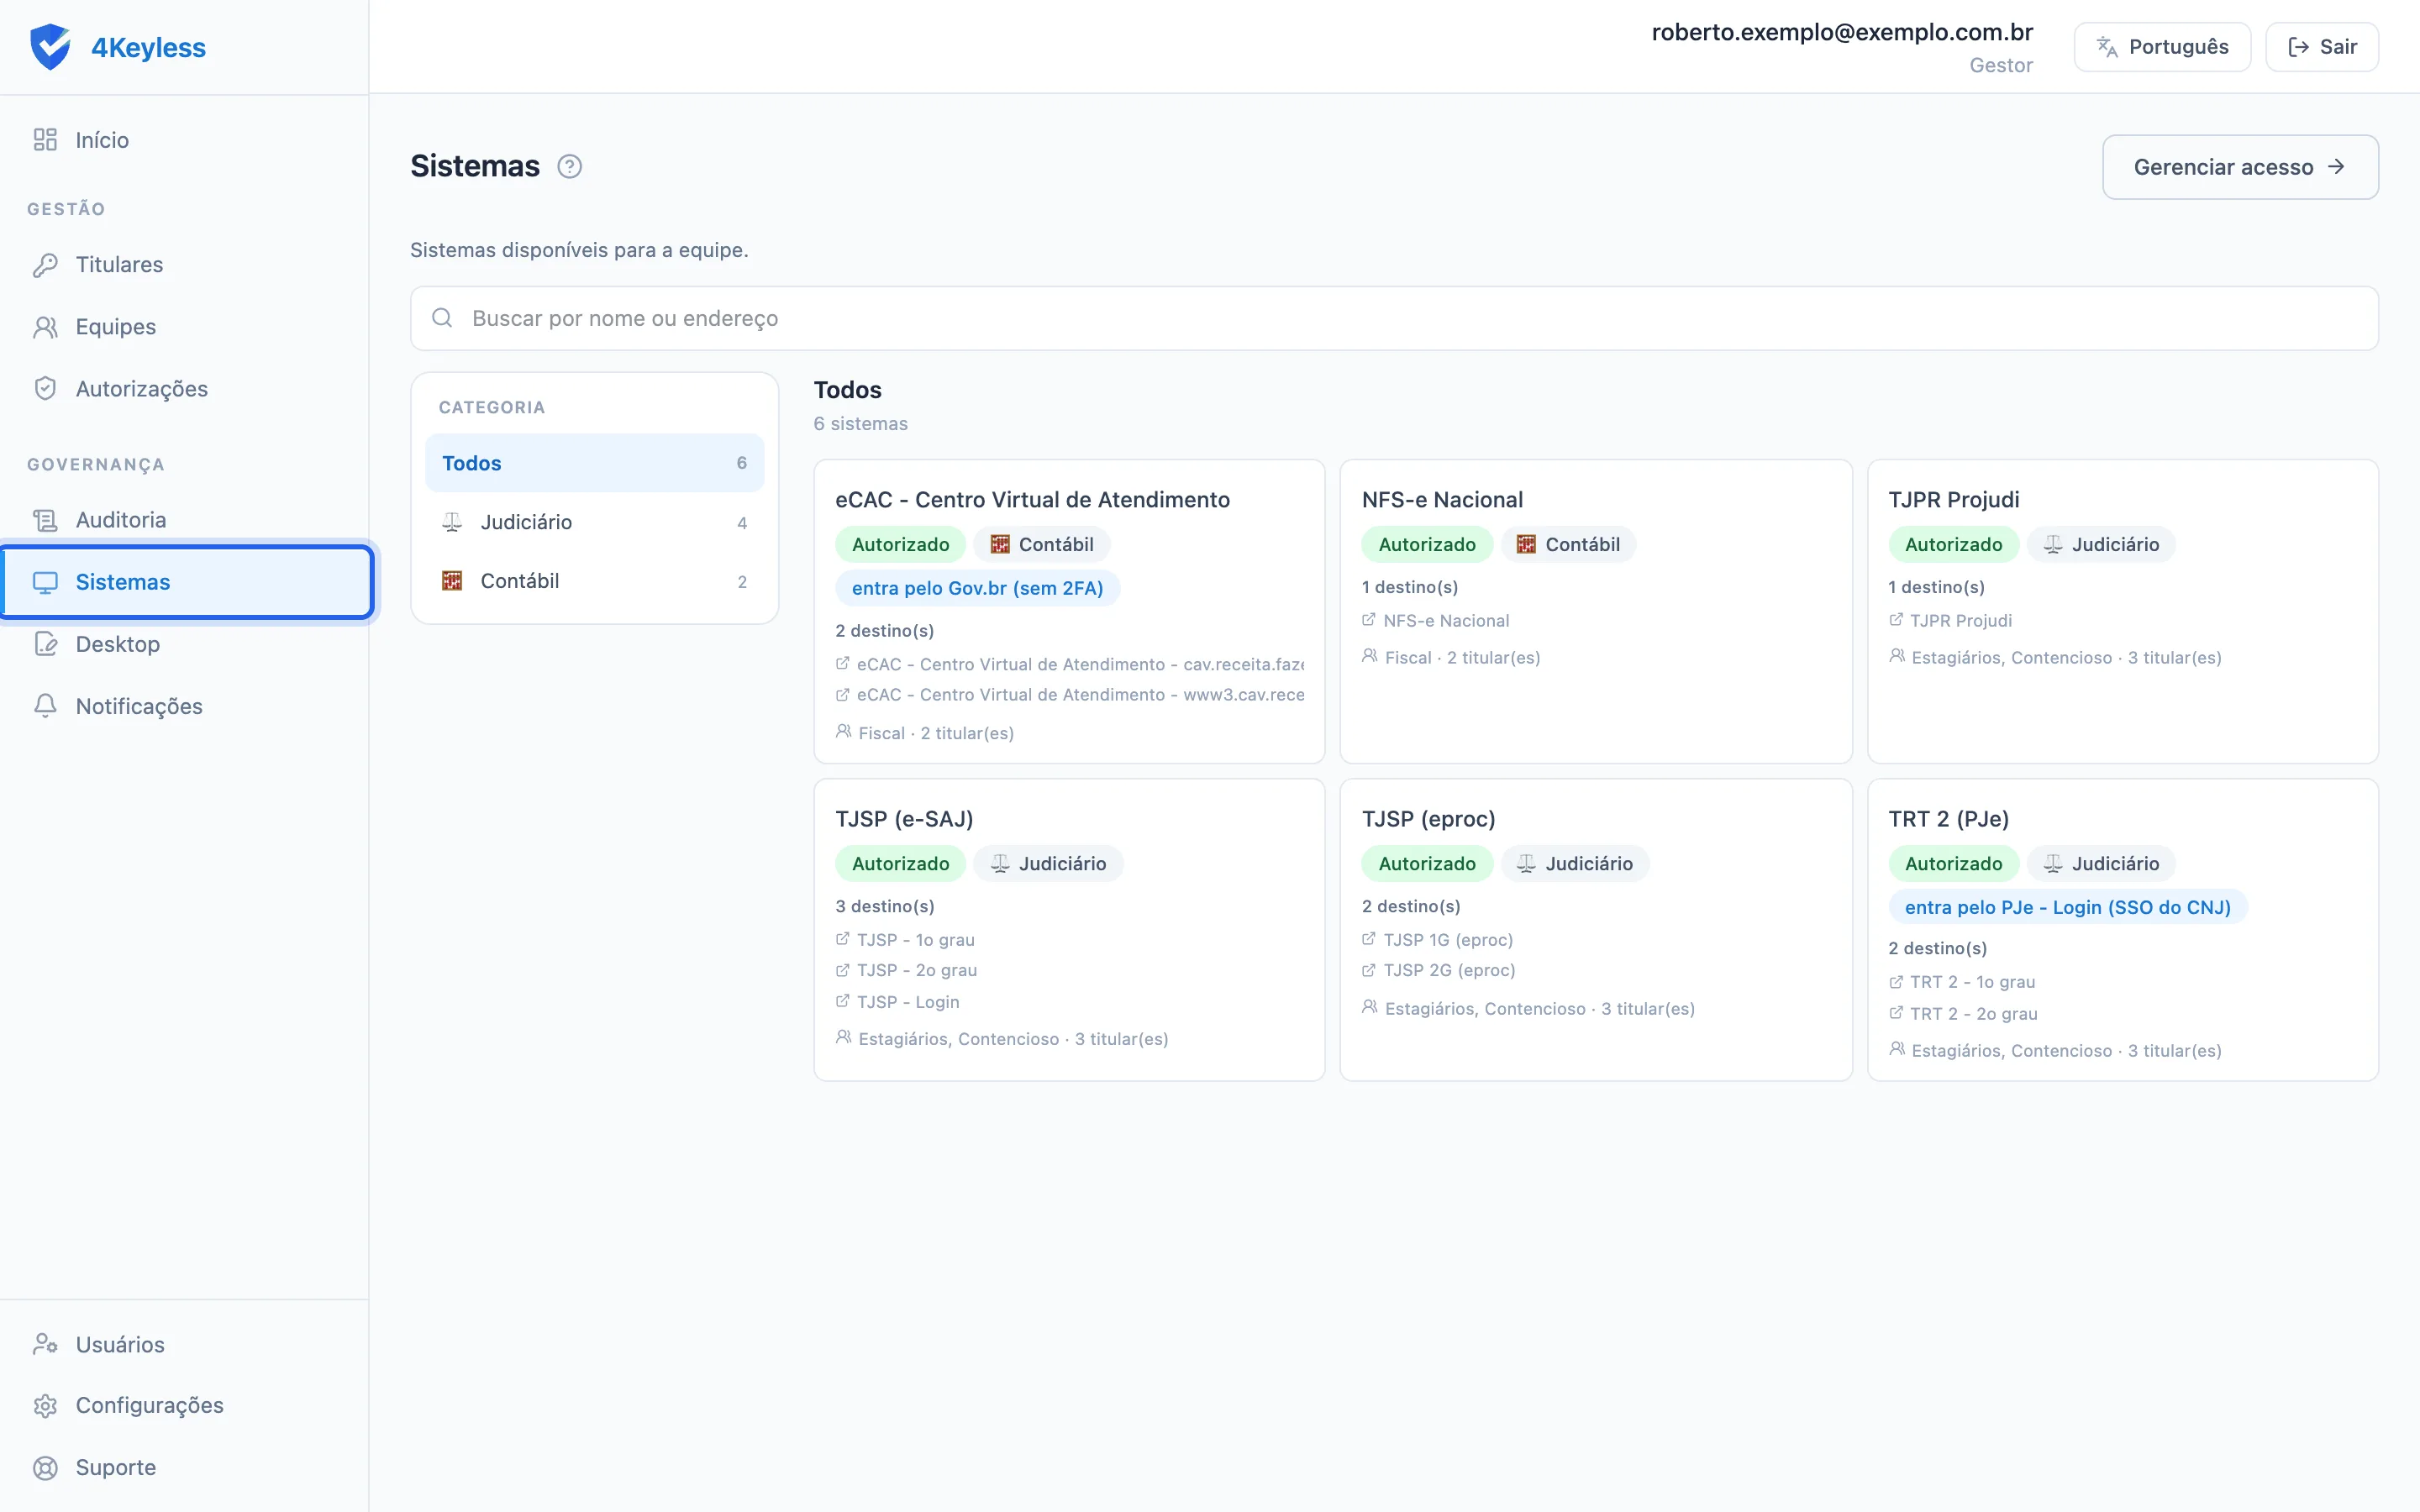Screen dimensions: 2420x1512
Task: Click the Configurações gear icon
Action: point(45,1405)
